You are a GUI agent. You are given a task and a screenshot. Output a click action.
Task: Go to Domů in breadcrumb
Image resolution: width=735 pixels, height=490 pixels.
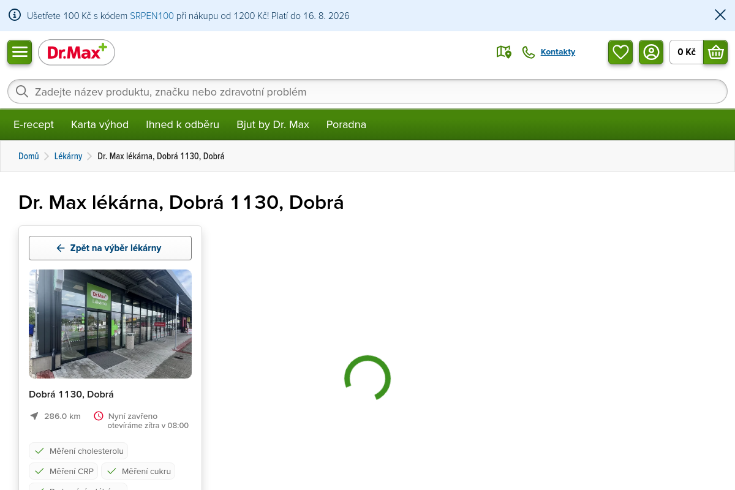[29, 156]
